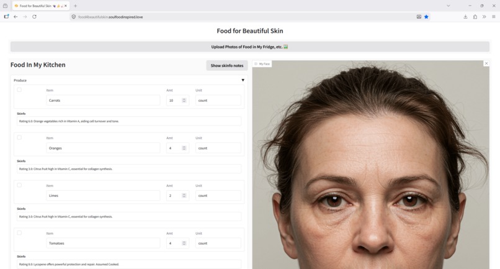Check the Carrots item checkbox

tap(19, 90)
